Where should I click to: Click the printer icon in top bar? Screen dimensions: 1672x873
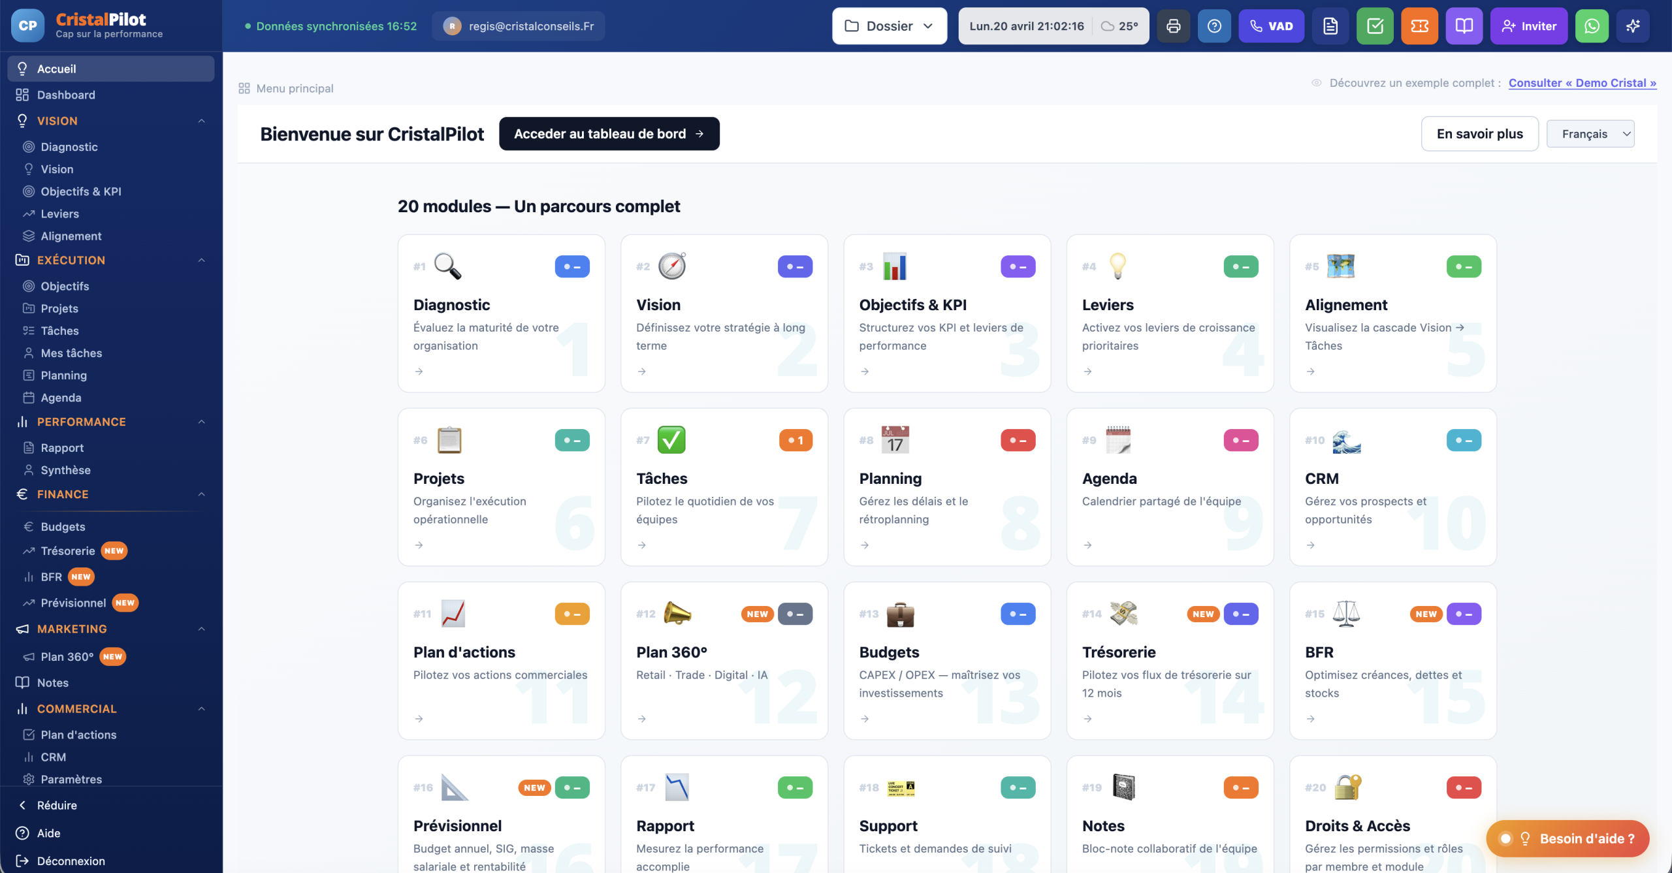(x=1173, y=26)
